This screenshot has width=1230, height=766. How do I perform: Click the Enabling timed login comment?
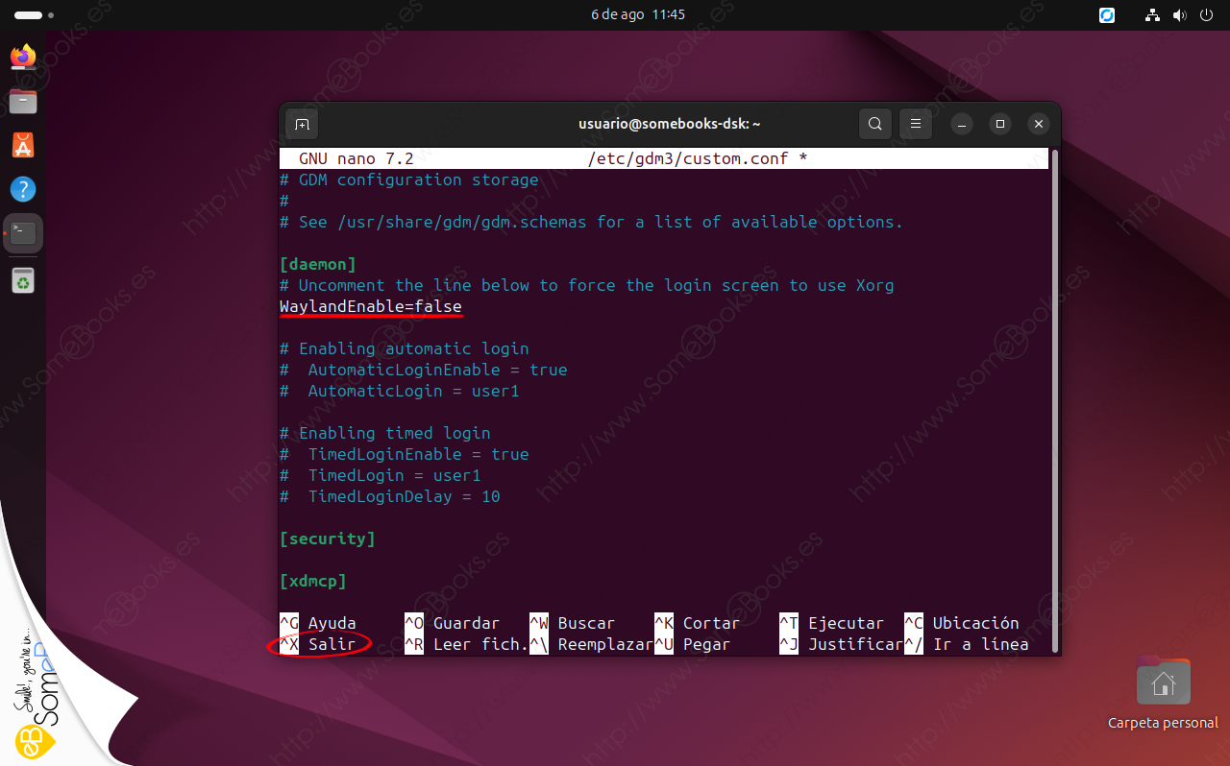tap(385, 433)
